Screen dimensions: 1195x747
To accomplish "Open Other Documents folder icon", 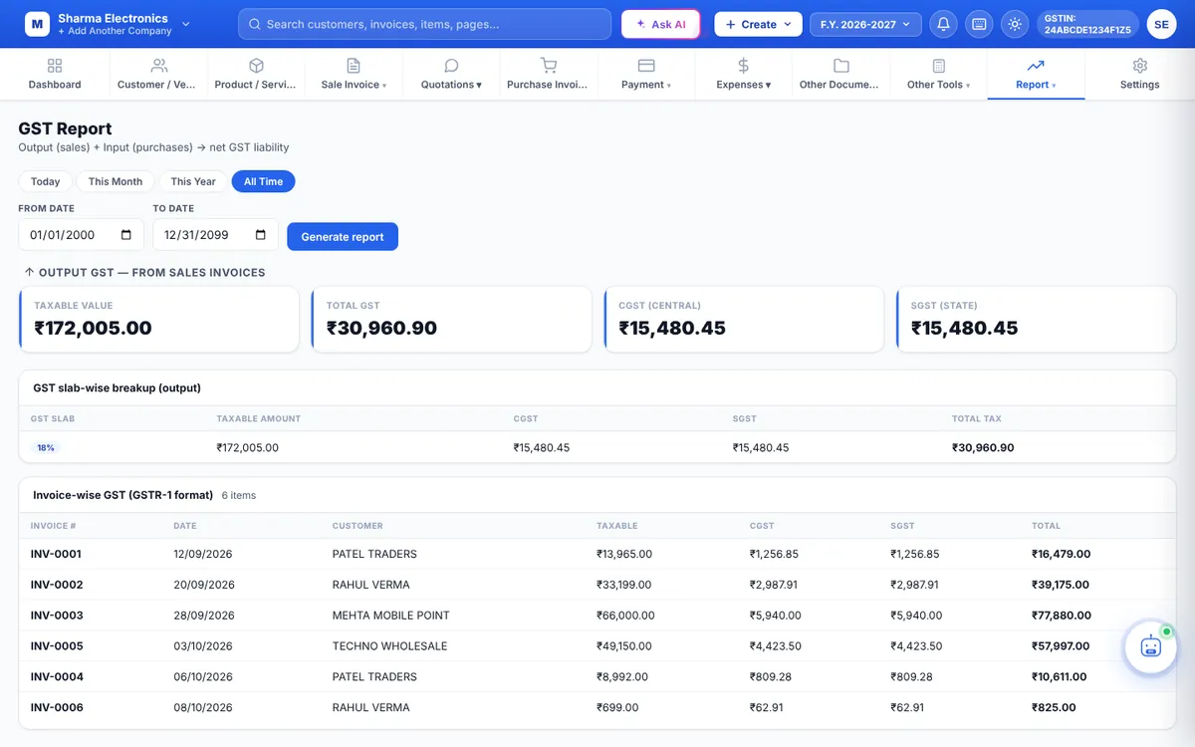I will [841, 66].
